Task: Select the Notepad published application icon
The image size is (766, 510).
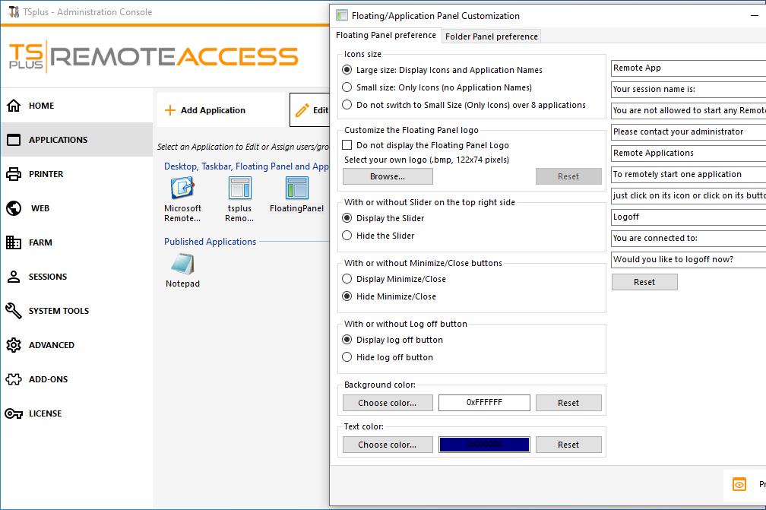Action: (x=182, y=265)
